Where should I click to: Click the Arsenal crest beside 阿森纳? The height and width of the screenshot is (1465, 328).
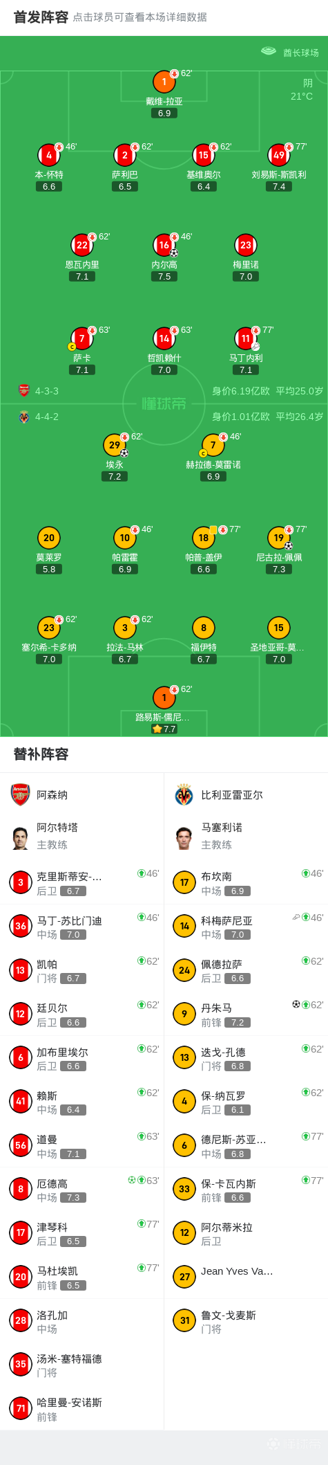tap(21, 794)
